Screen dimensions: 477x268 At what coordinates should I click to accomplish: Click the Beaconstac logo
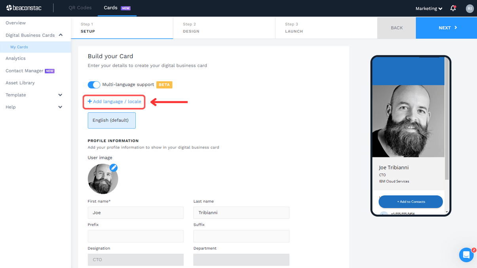(x=25, y=8)
